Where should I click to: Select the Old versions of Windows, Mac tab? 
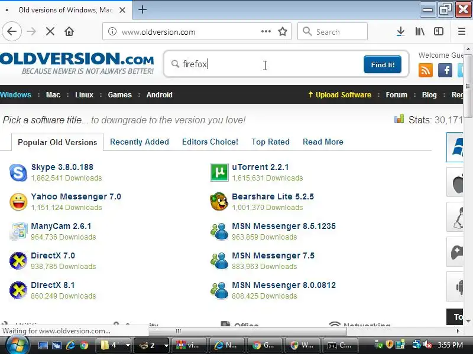(x=65, y=10)
